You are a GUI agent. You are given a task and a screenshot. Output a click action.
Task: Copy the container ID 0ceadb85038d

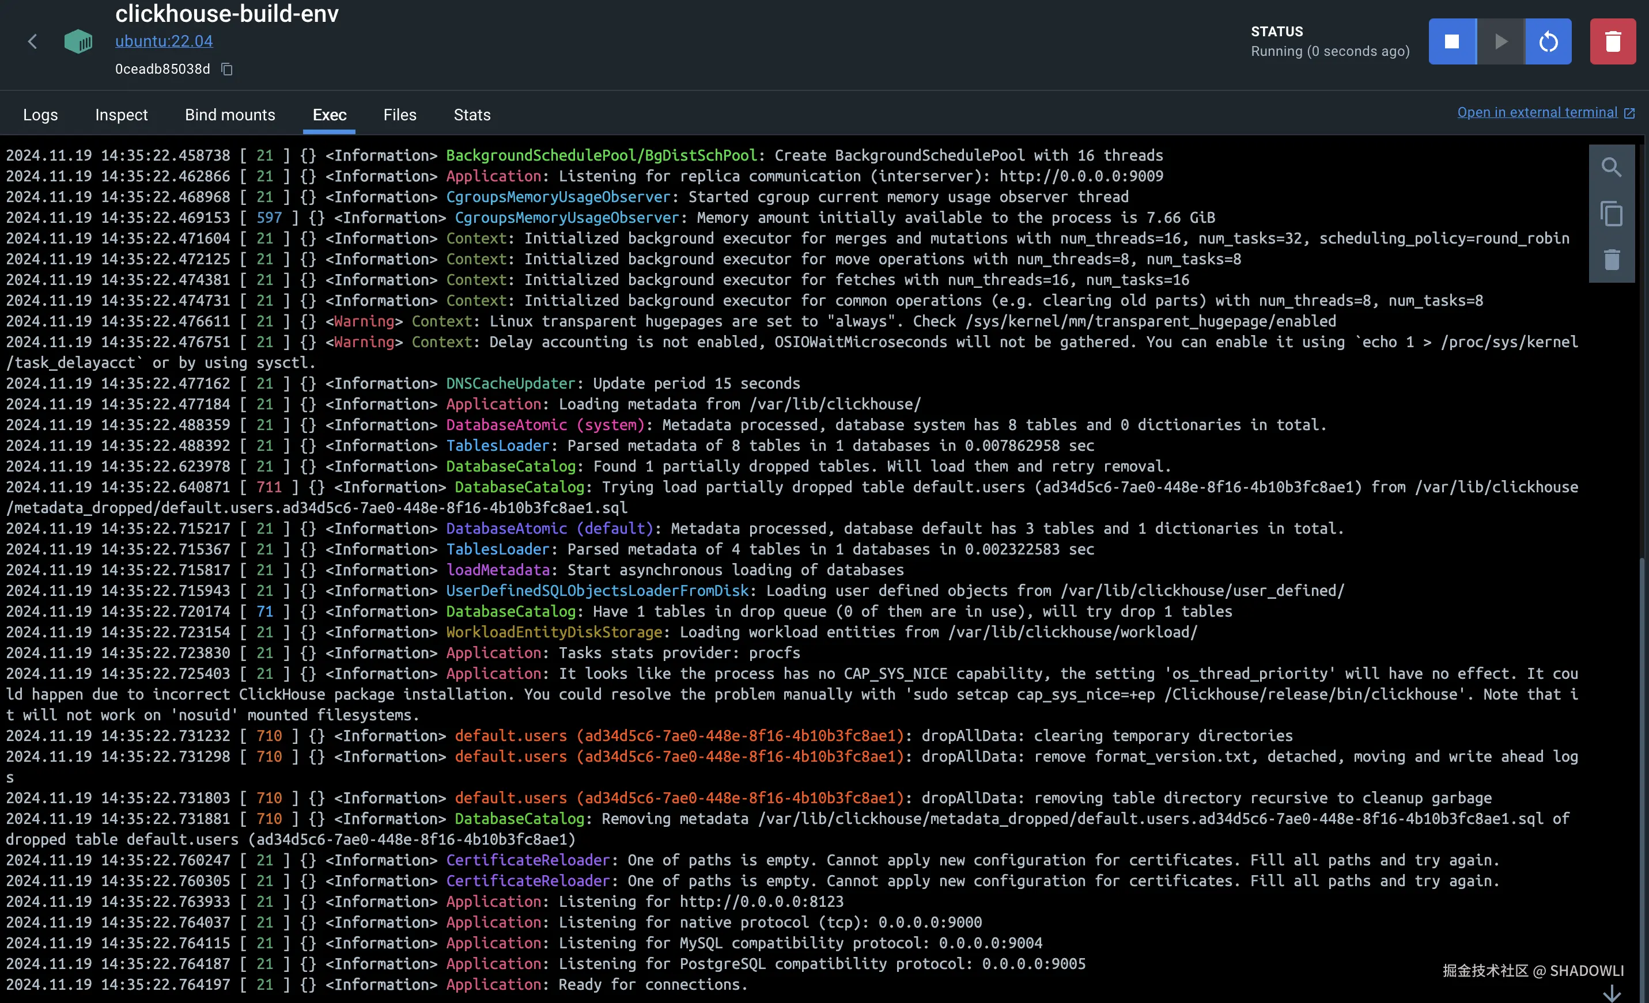(x=227, y=70)
